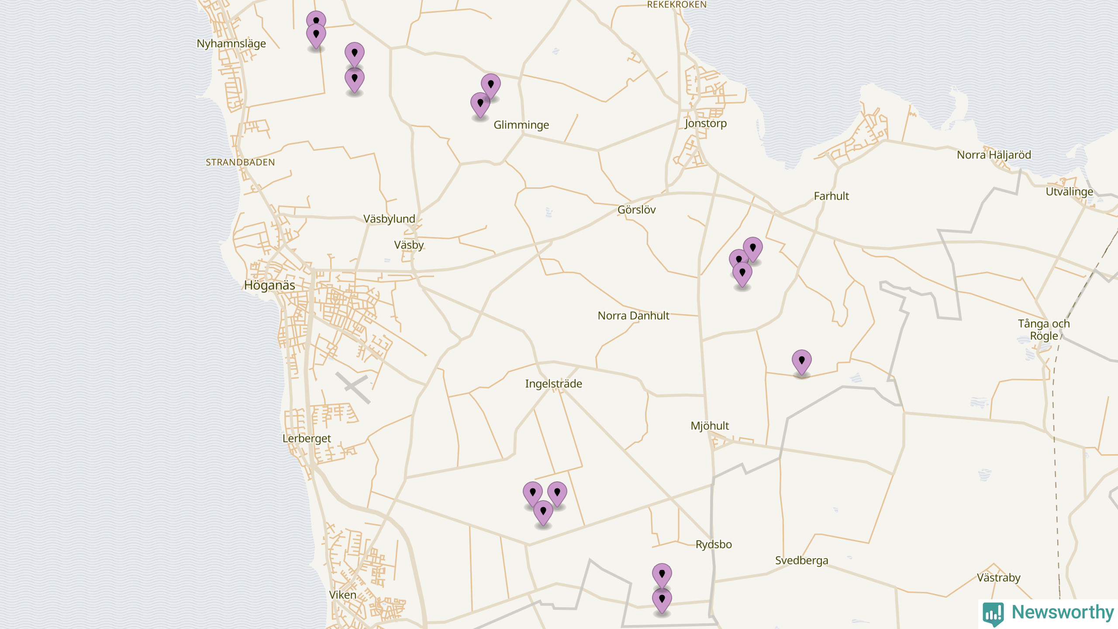Viewport: 1118px width, 629px height.
Task: Click the upper pin of the two stacked pins between Nyhamnsläge and Glimminge
Action: tap(354, 55)
